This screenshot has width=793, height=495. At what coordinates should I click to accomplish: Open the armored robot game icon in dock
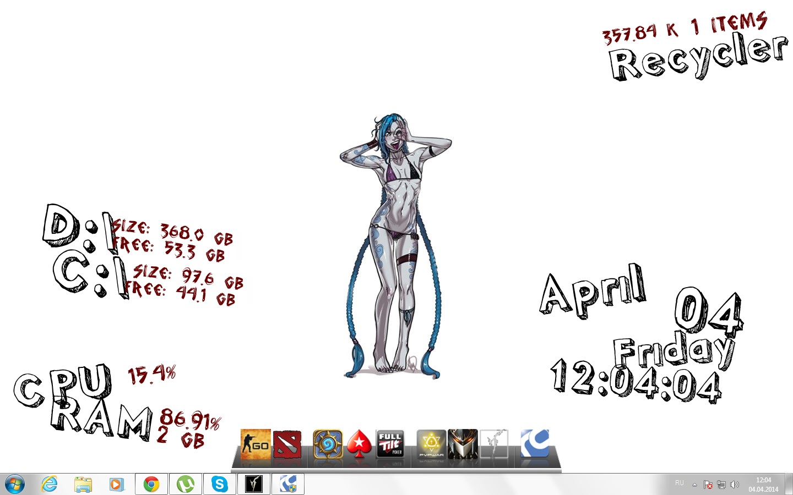463,444
